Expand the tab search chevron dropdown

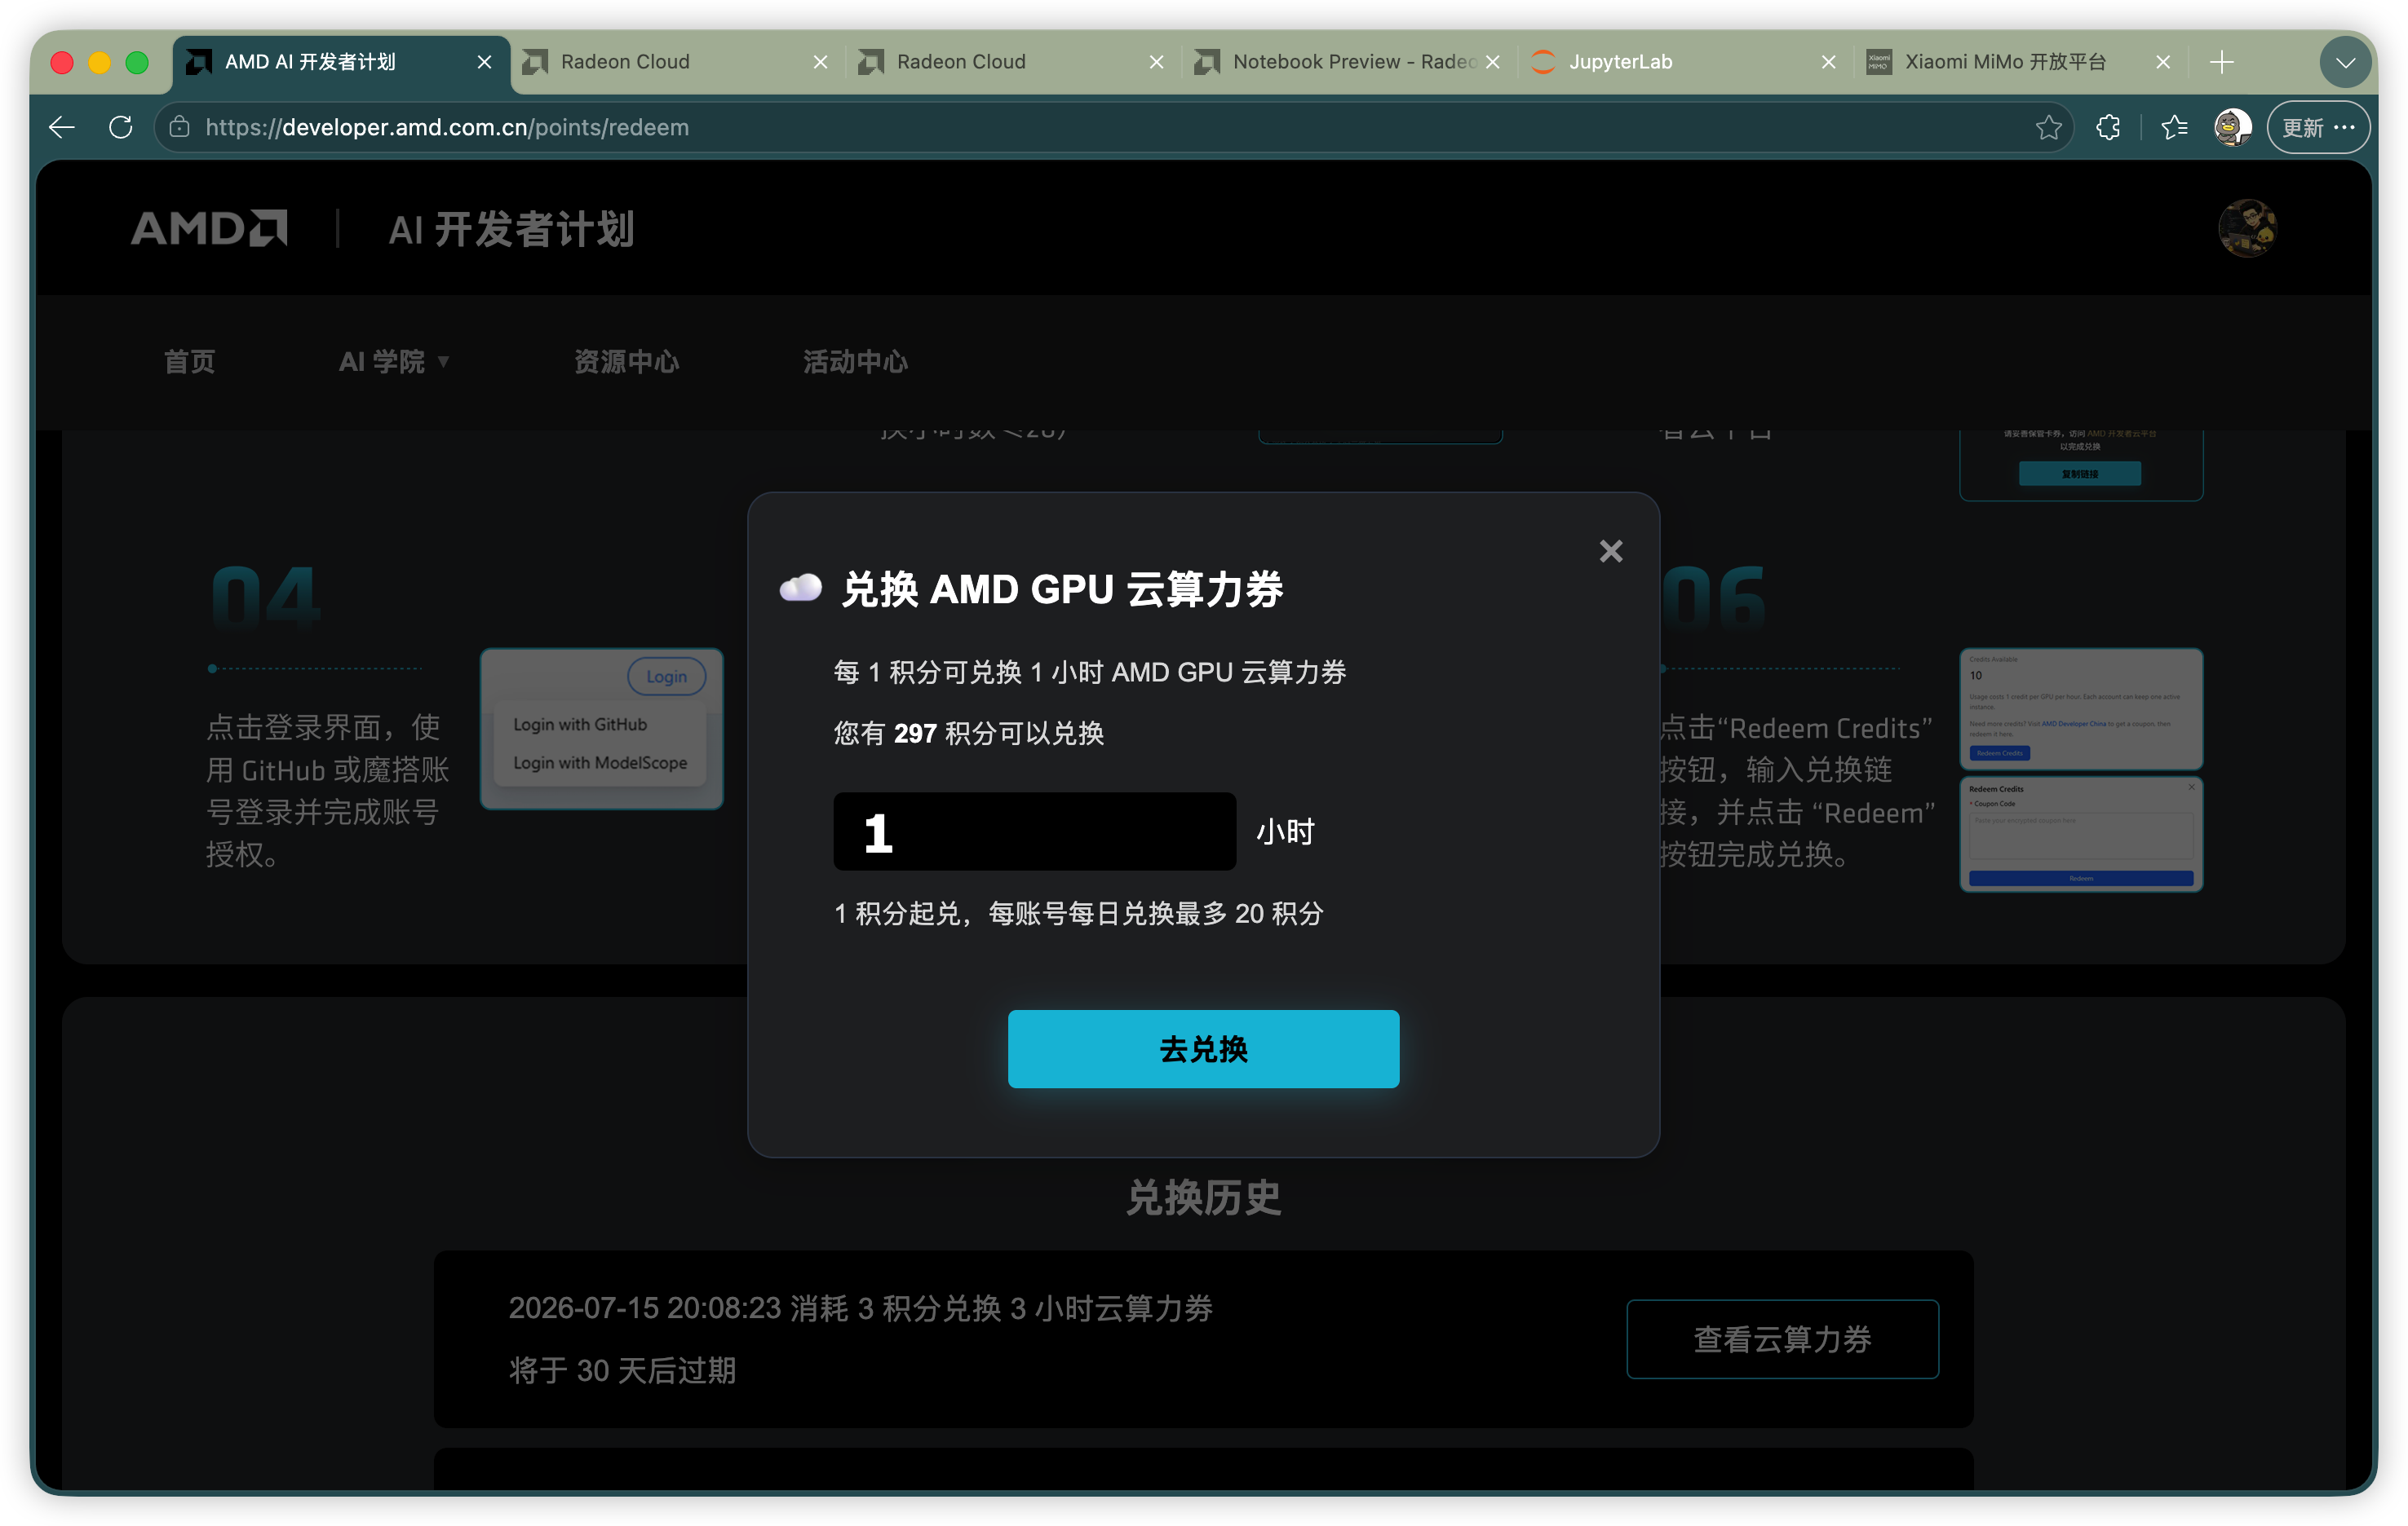coord(2344,62)
